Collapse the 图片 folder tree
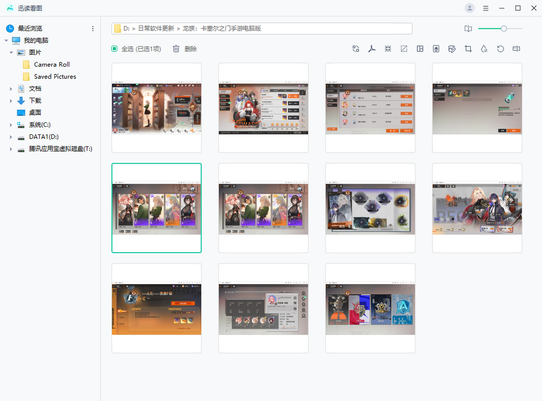This screenshot has height=401, width=542. click(x=11, y=53)
